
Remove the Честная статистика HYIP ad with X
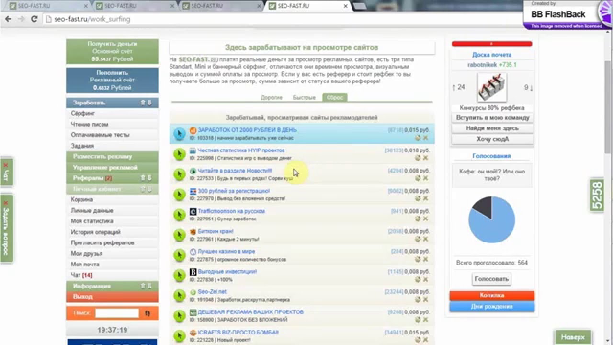(426, 158)
